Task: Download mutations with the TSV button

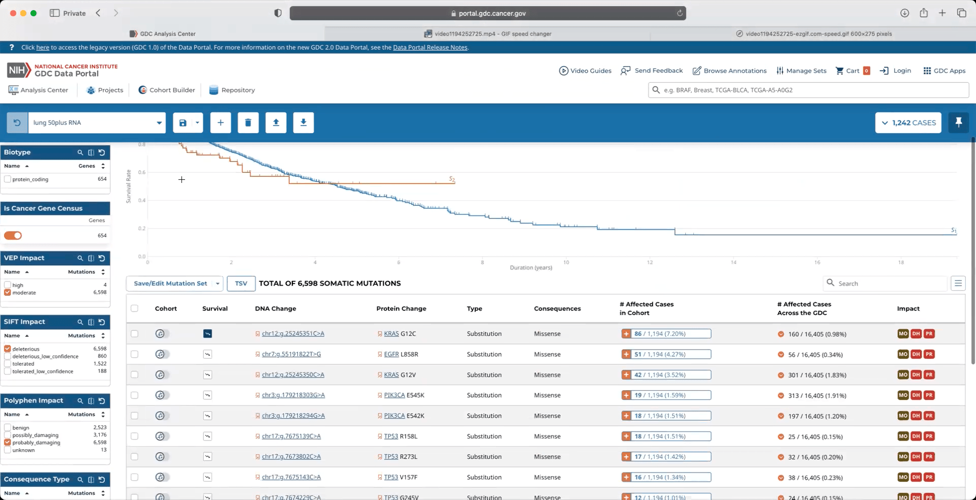Action: pos(241,284)
